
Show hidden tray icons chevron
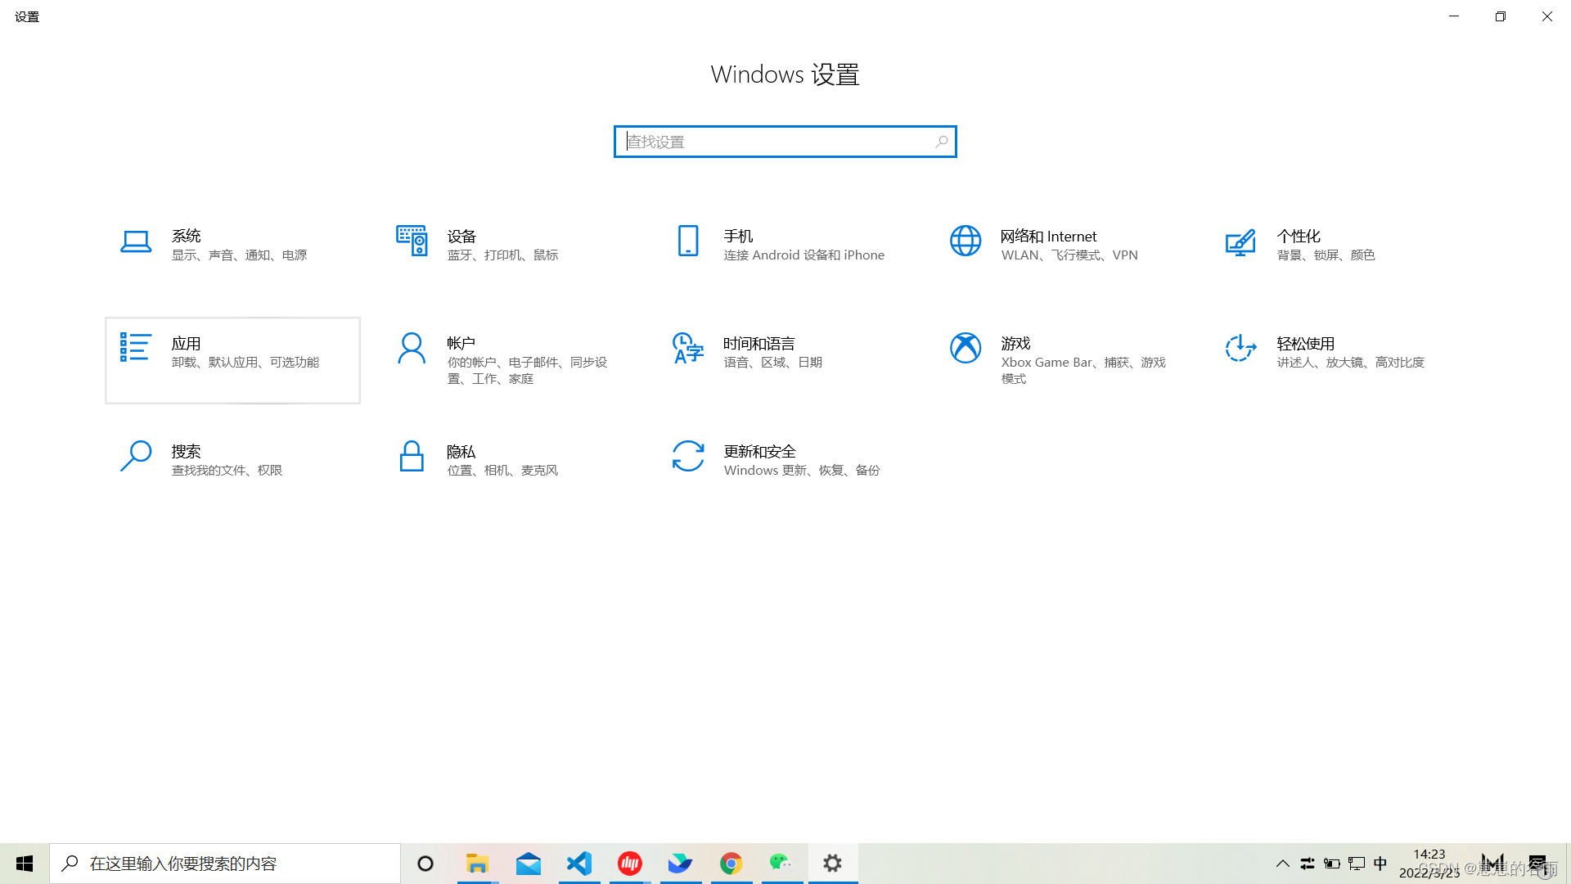[x=1282, y=864]
